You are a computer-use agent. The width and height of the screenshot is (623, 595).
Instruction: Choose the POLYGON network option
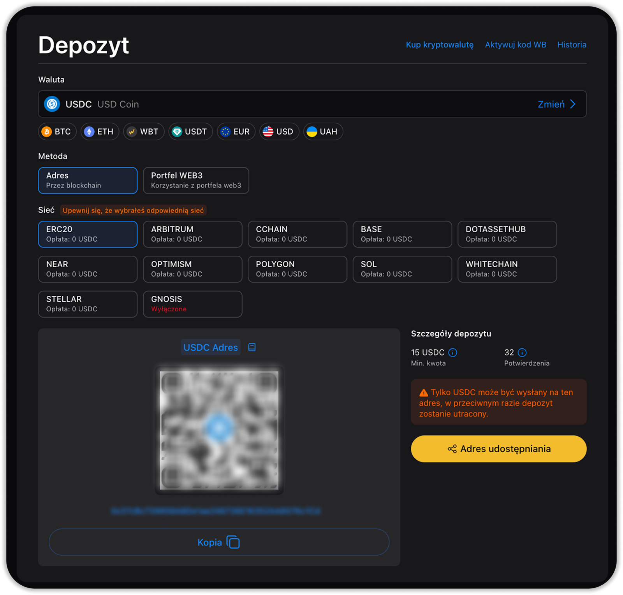pos(297,269)
